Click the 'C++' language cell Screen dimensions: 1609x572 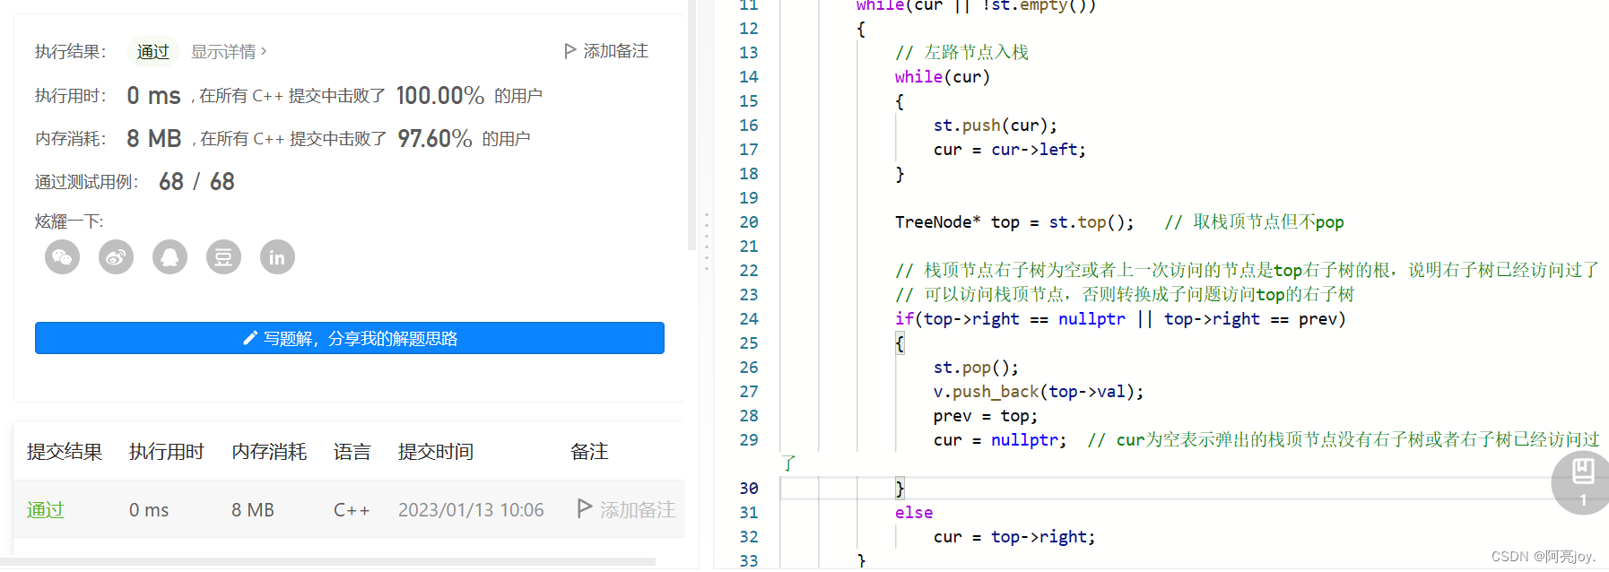[x=352, y=509]
